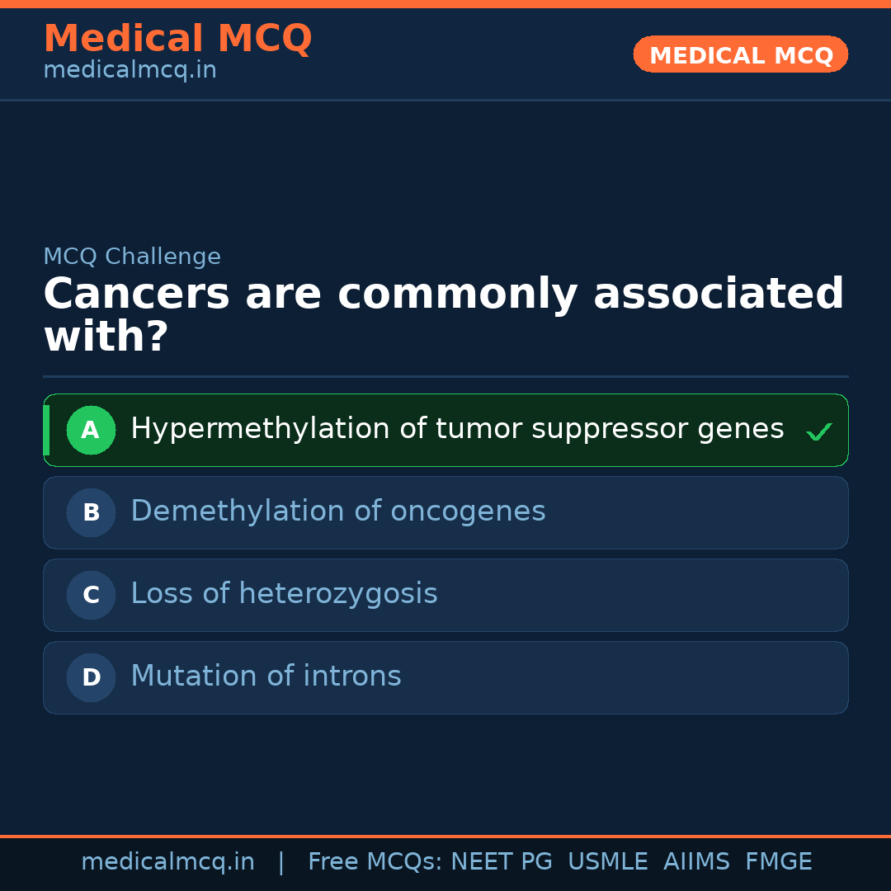Image resolution: width=891 pixels, height=891 pixels.
Task: Click the B option letter circle
Action: [91, 512]
